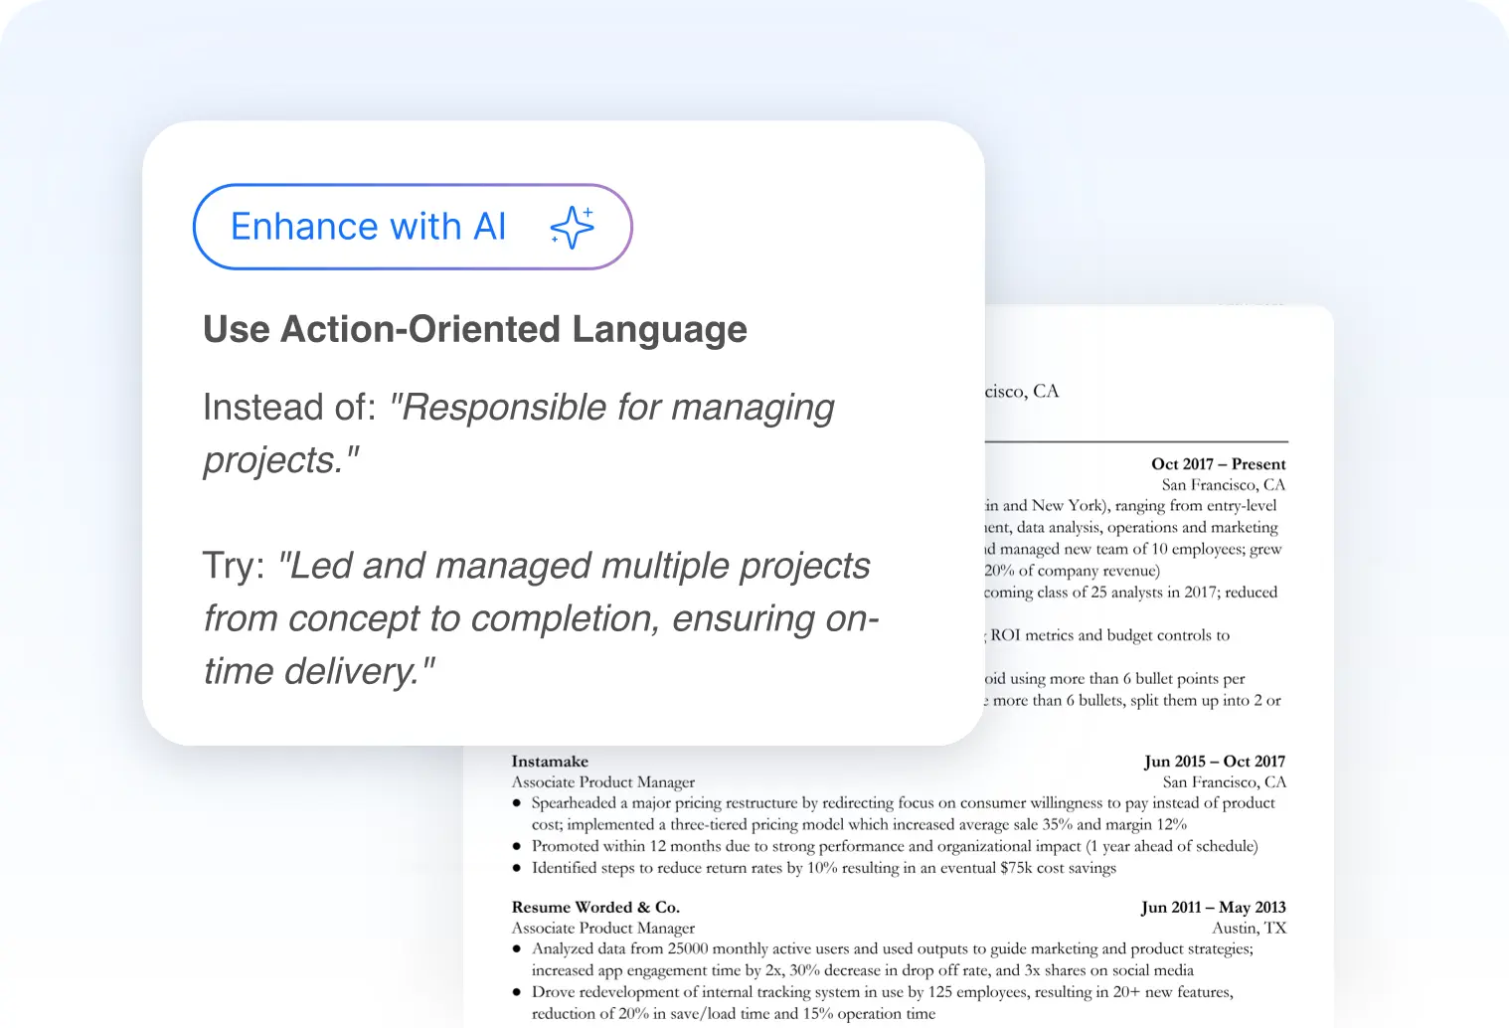
Task: Select the "Resume Worded & Co." company name
Action: [595, 908]
